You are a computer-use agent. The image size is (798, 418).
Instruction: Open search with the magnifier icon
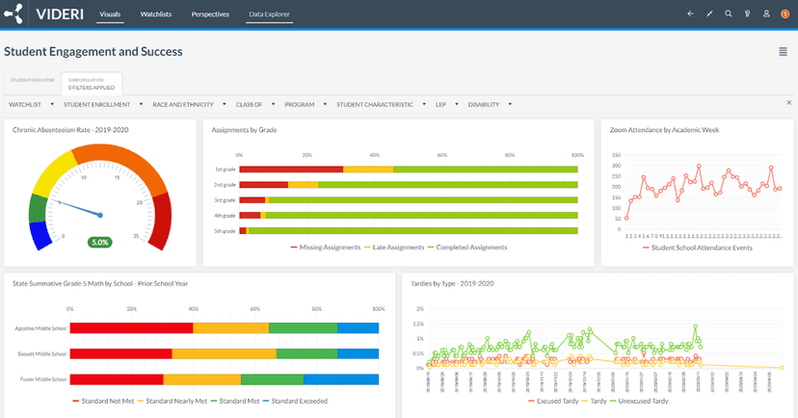click(x=728, y=14)
